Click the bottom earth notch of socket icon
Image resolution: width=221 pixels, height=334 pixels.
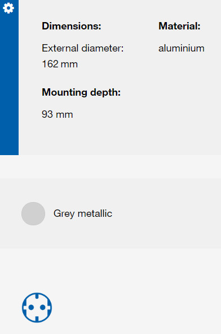[37, 319]
